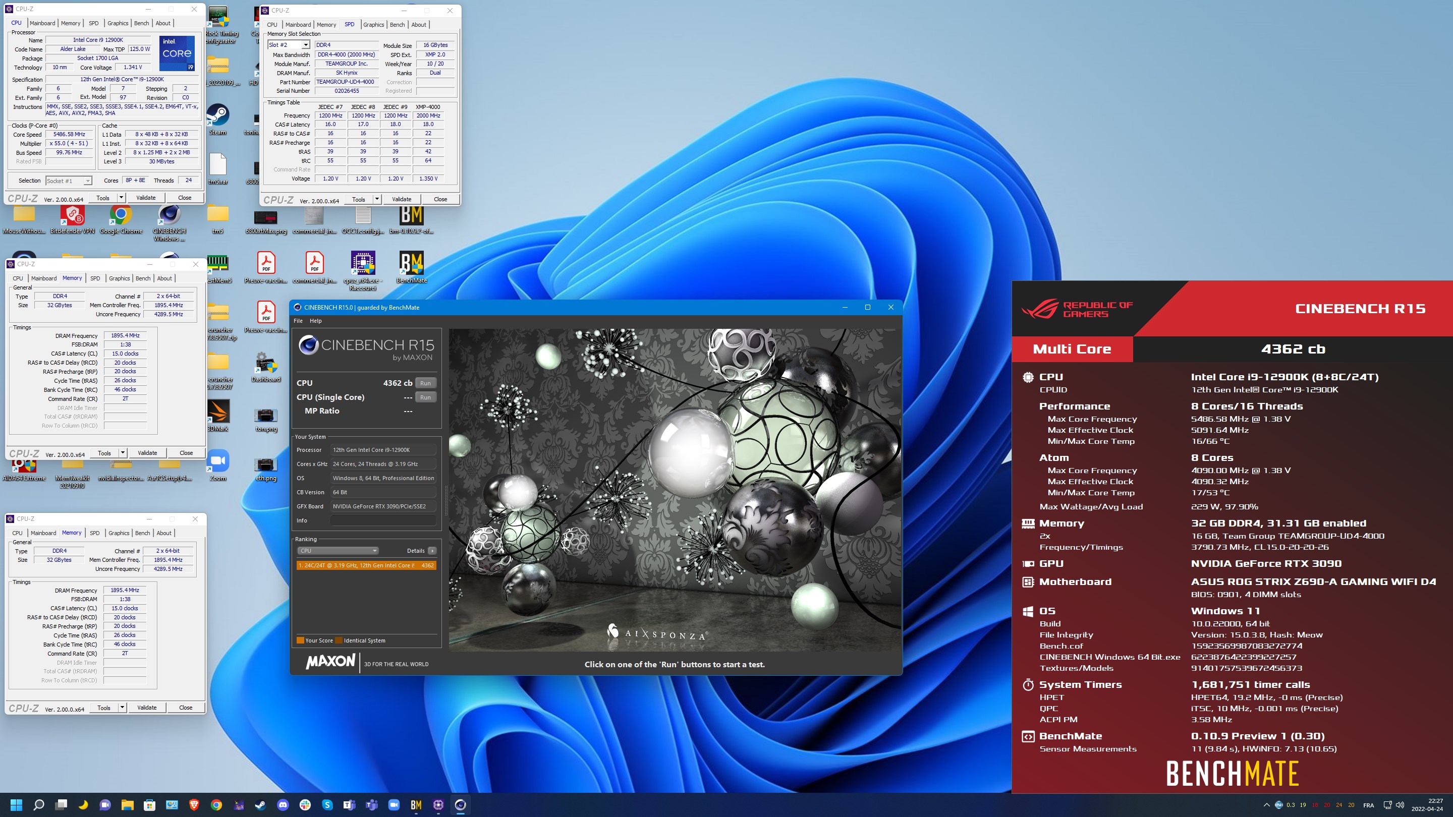Click the 4362 cb Multi Core score
The height and width of the screenshot is (817, 1453).
pyautogui.click(x=1293, y=349)
